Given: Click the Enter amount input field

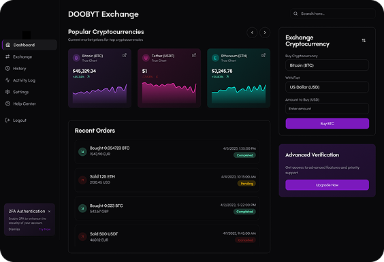Looking at the screenshot, I should point(327,109).
